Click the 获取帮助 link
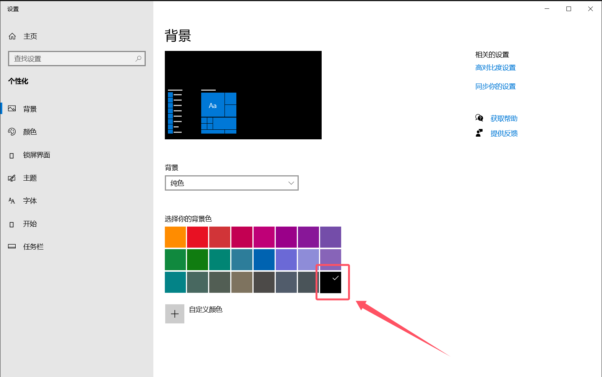The image size is (602, 377). [504, 119]
